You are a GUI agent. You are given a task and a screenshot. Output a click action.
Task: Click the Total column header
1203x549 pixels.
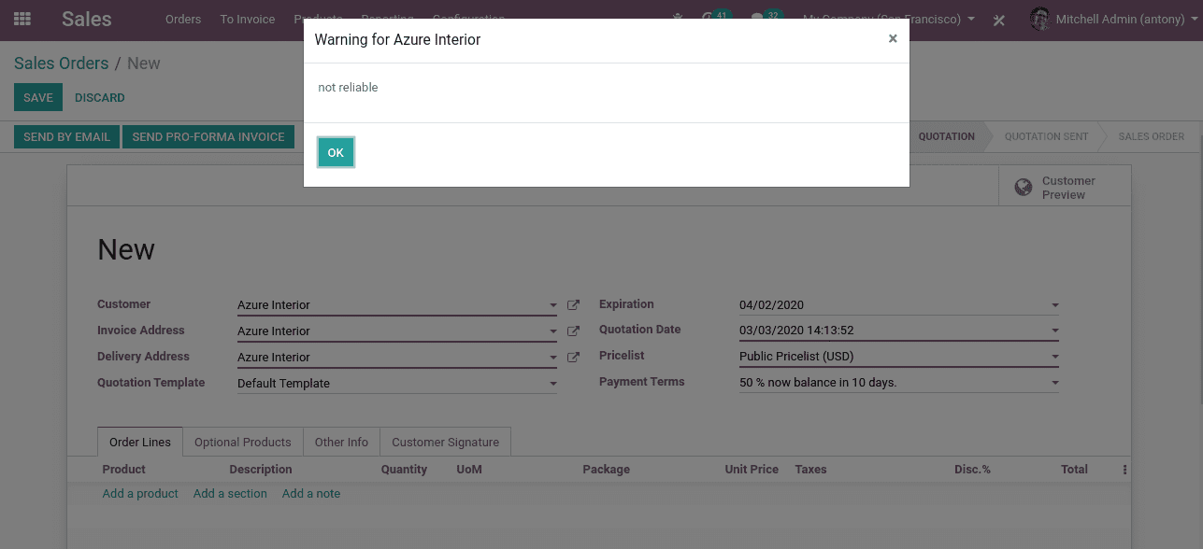point(1074,470)
